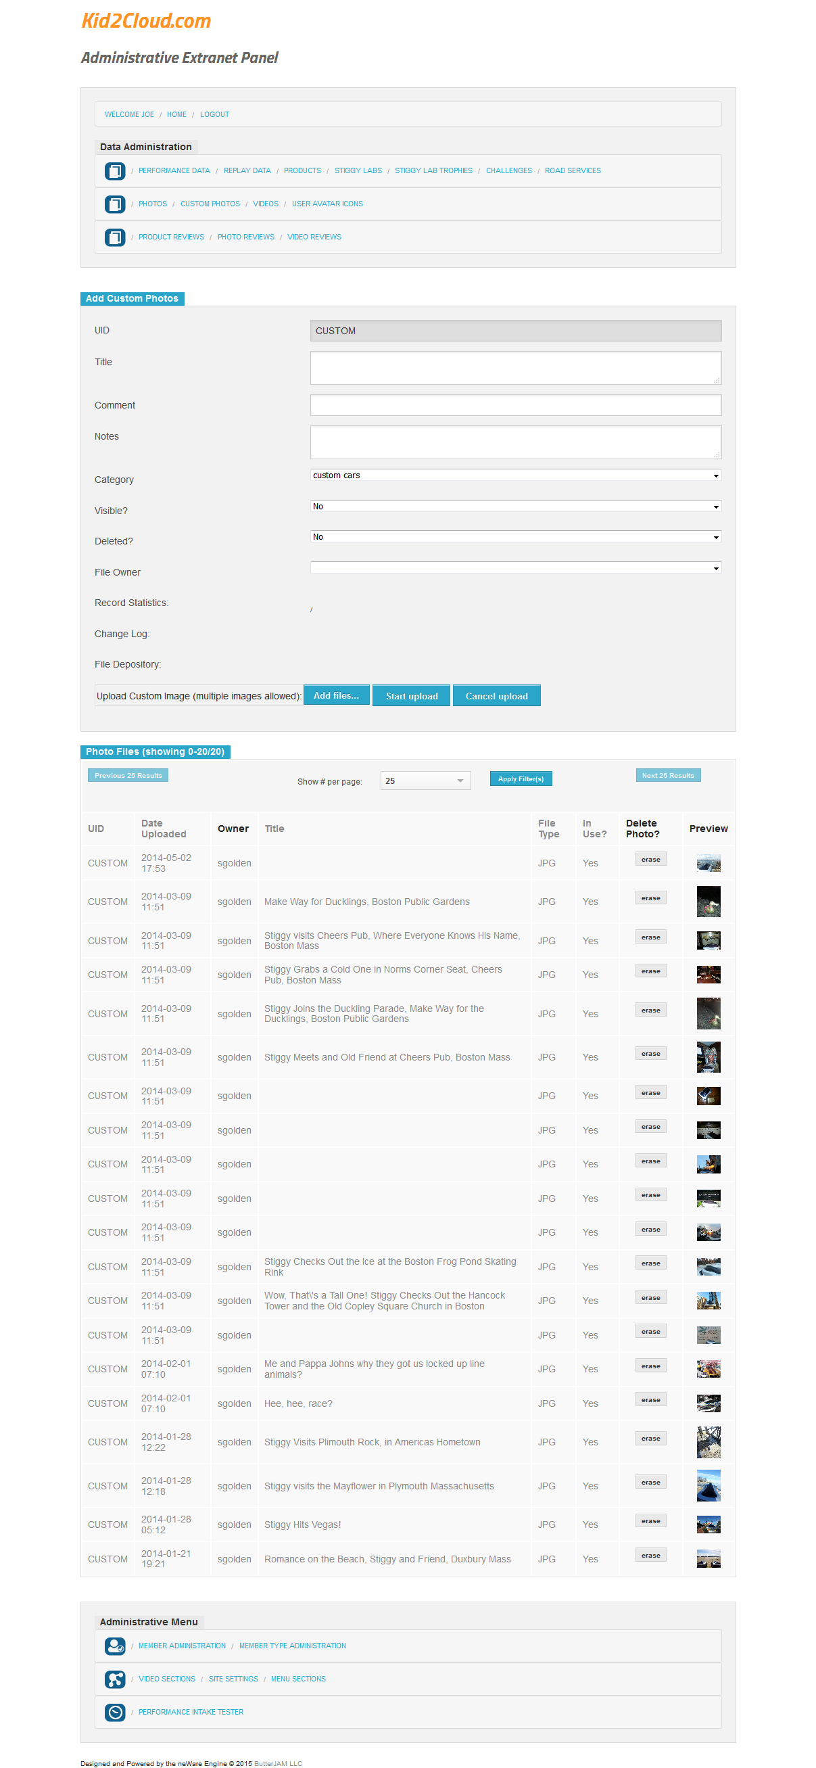Erase the Hee, hee, race? photo
The height and width of the screenshot is (1768, 816).
coord(650,1399)
